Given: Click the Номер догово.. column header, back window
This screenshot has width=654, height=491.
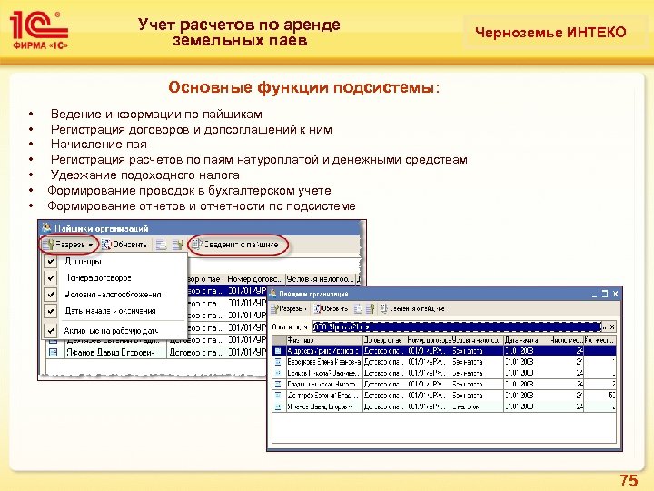Looking at the screenshot, I should [254, 279].
